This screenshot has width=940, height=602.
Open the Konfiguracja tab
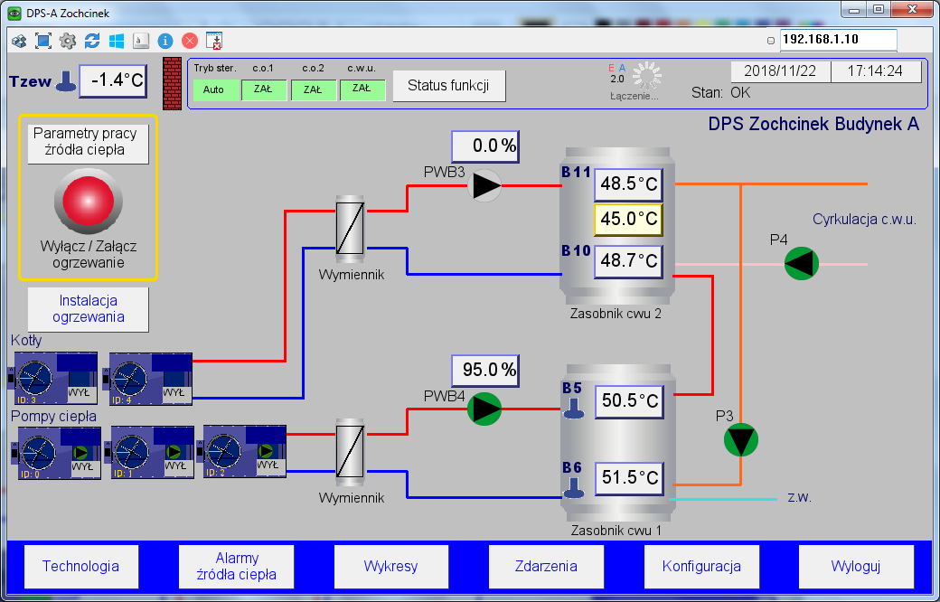701,567
